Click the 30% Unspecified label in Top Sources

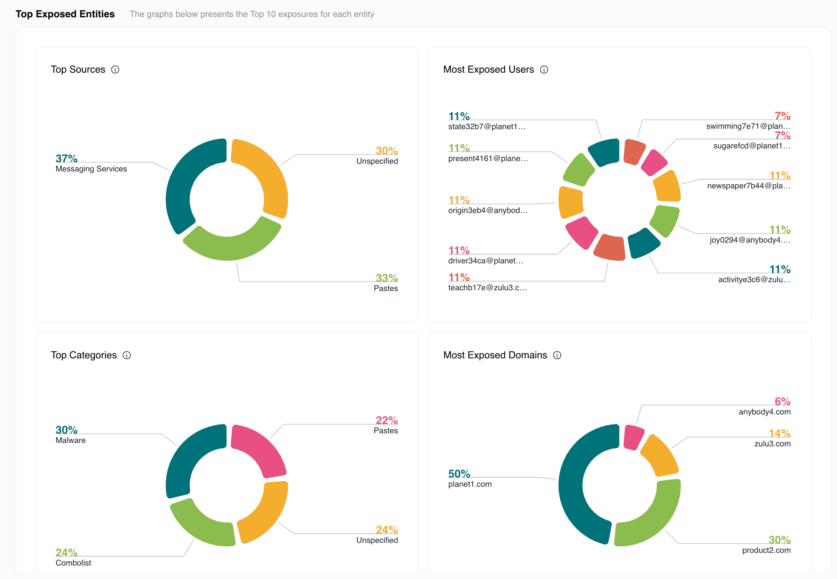[377, 156]
